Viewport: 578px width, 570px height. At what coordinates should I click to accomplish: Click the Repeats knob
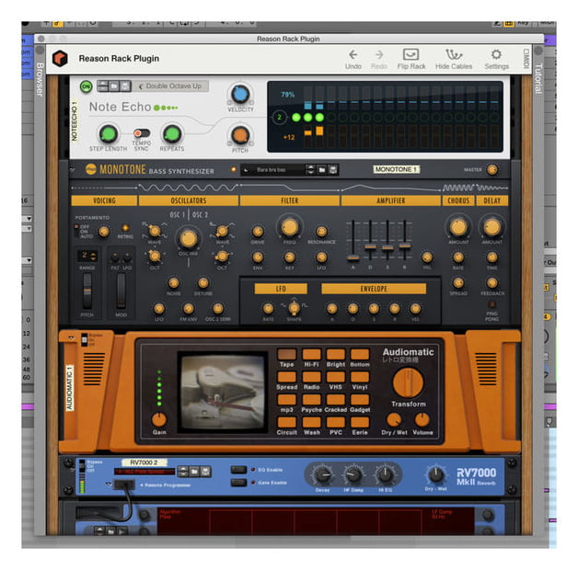coord(172,133)
